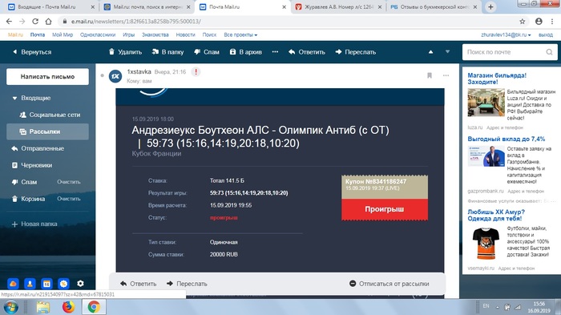Move the email to the archive
561x315 pixels.
click(245, 52)
